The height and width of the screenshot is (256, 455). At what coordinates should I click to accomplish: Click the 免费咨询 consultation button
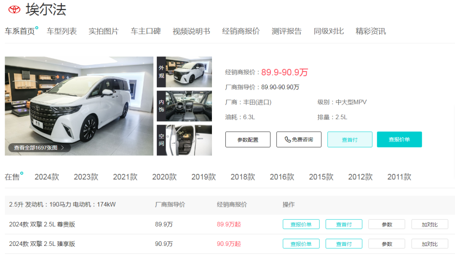pyautogui.click(x=299, y=139)
